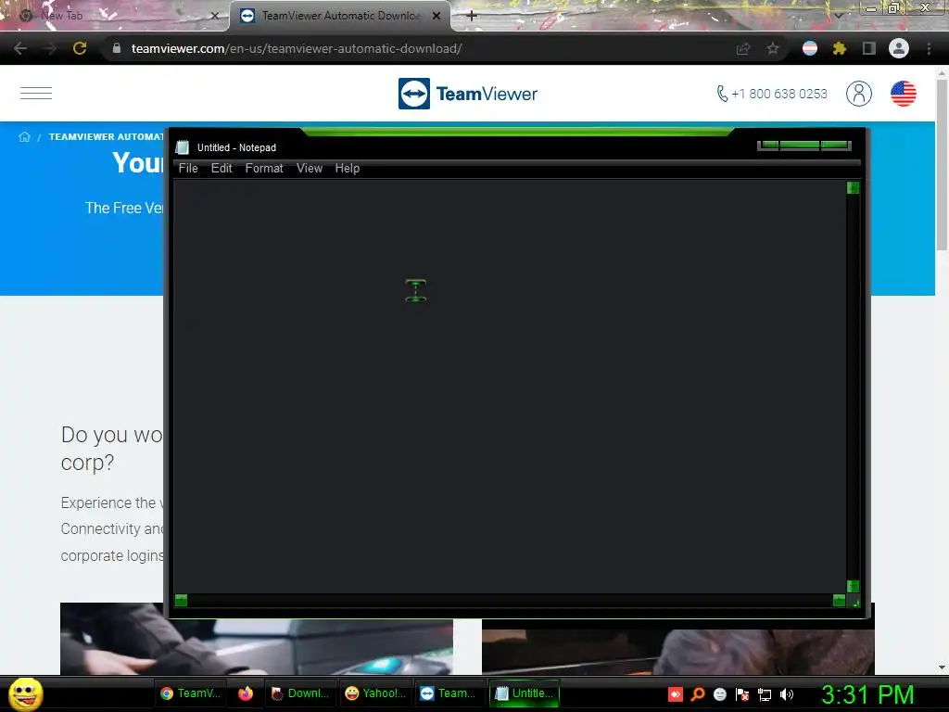949x712 pixels.
Task: Open the volume speaker tray icon
Action: (786, 694)
